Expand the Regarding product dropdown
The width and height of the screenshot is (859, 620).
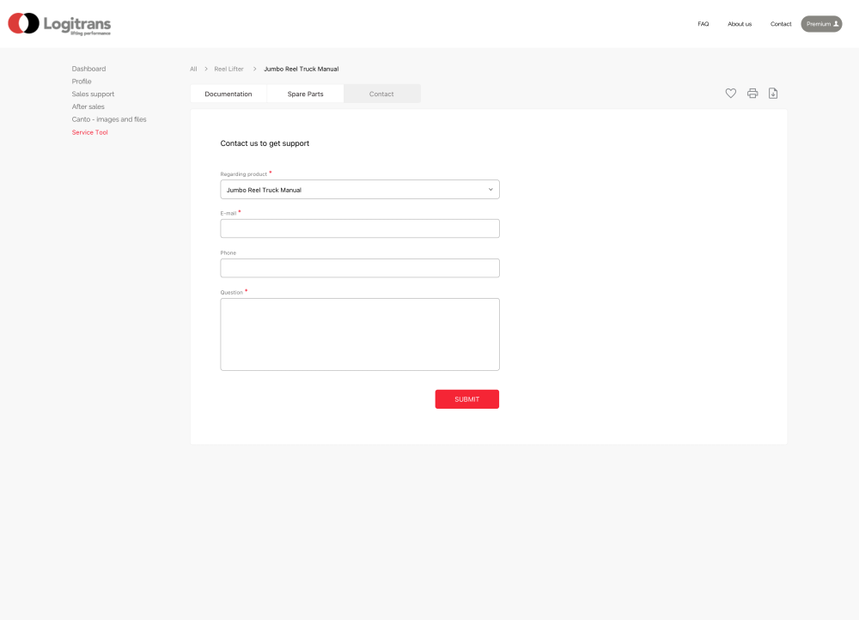(x=360, y=190)
